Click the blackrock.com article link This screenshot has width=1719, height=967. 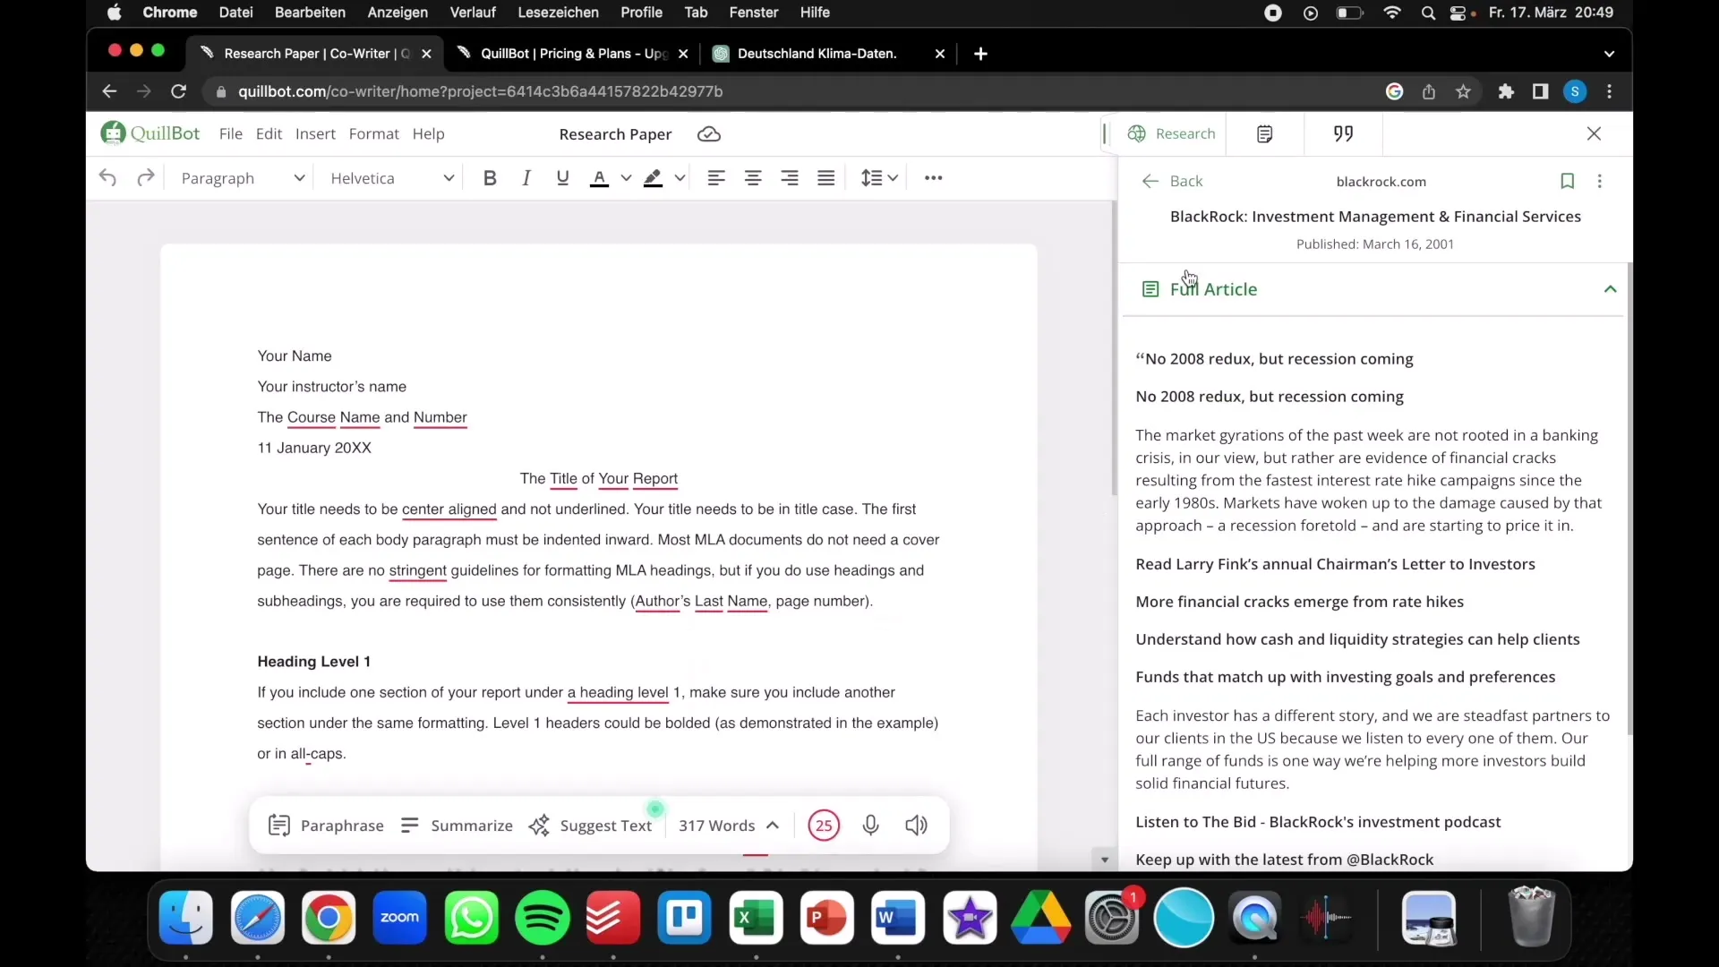[1381, 181]
